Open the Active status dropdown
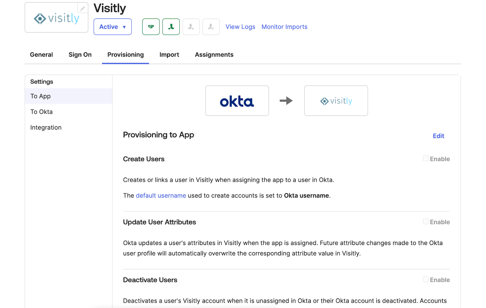 113,27
